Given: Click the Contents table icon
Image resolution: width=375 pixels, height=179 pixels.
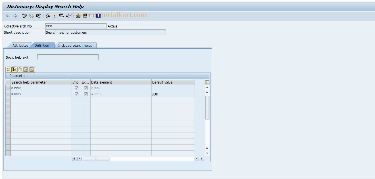Looking at the screenshot, I should click(x=91, y=16).
